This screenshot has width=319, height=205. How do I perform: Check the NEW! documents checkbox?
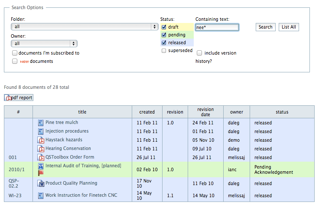pos(15,61)
